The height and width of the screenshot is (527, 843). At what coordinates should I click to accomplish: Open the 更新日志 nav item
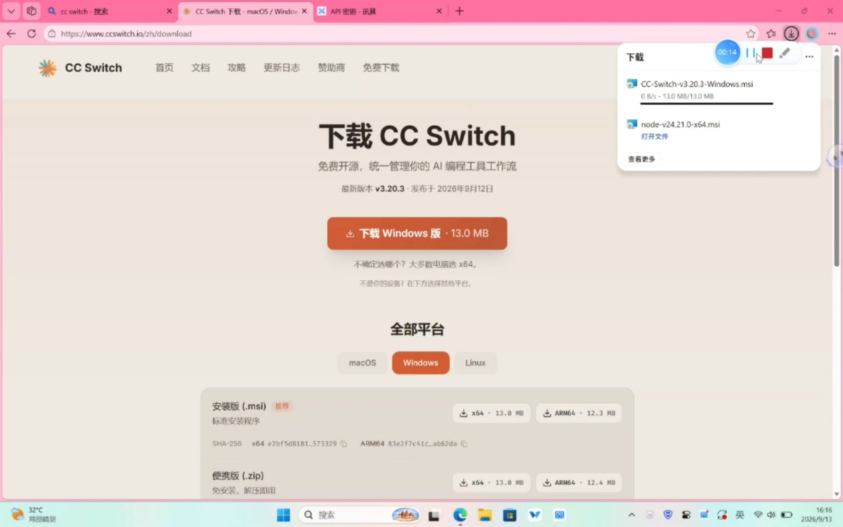pyautogui.click(x=281, y=68)
